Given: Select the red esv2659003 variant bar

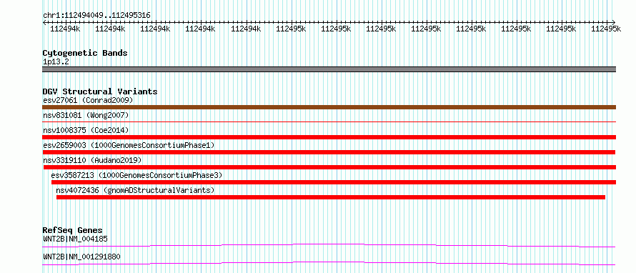Looking at the screenshot, I should tap(329, 152).
